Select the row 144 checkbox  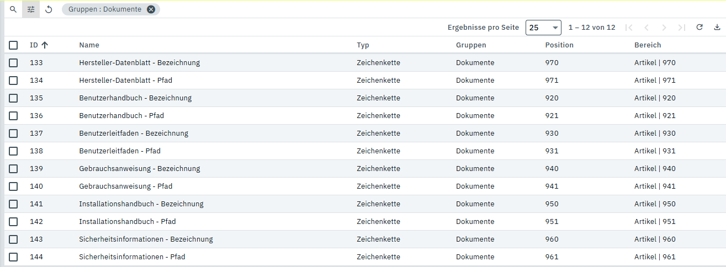13,257
